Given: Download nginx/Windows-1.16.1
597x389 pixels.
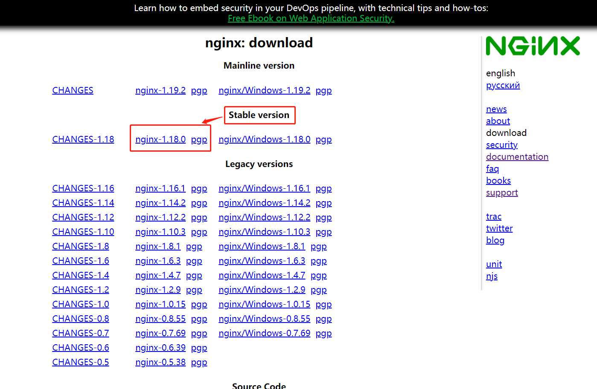Looking at the screenshot, I should [x=265, y=188].
